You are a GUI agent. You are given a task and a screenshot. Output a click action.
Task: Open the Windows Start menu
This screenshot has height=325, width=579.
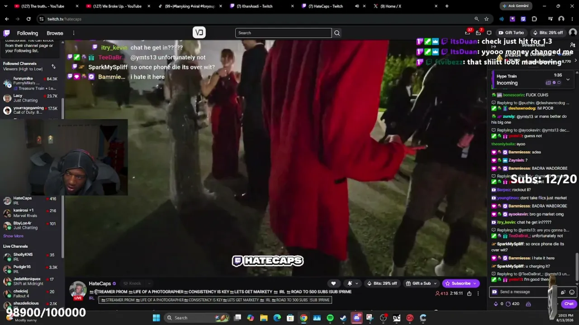(x=156, y=318)
